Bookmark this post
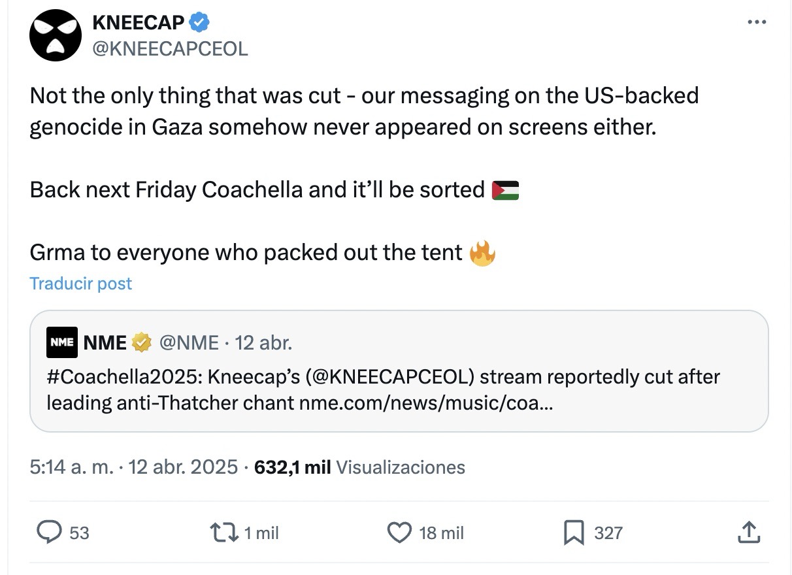 coord(573,533)
